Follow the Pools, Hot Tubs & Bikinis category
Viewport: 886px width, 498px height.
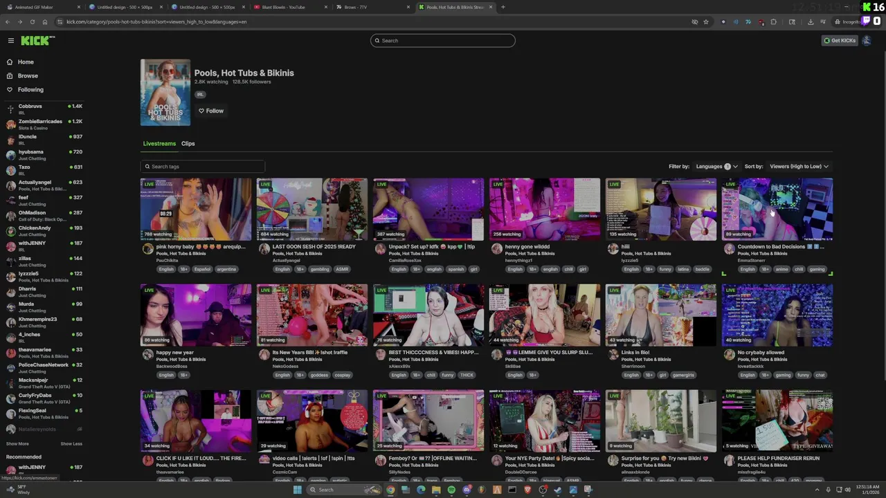click(210, 111)
